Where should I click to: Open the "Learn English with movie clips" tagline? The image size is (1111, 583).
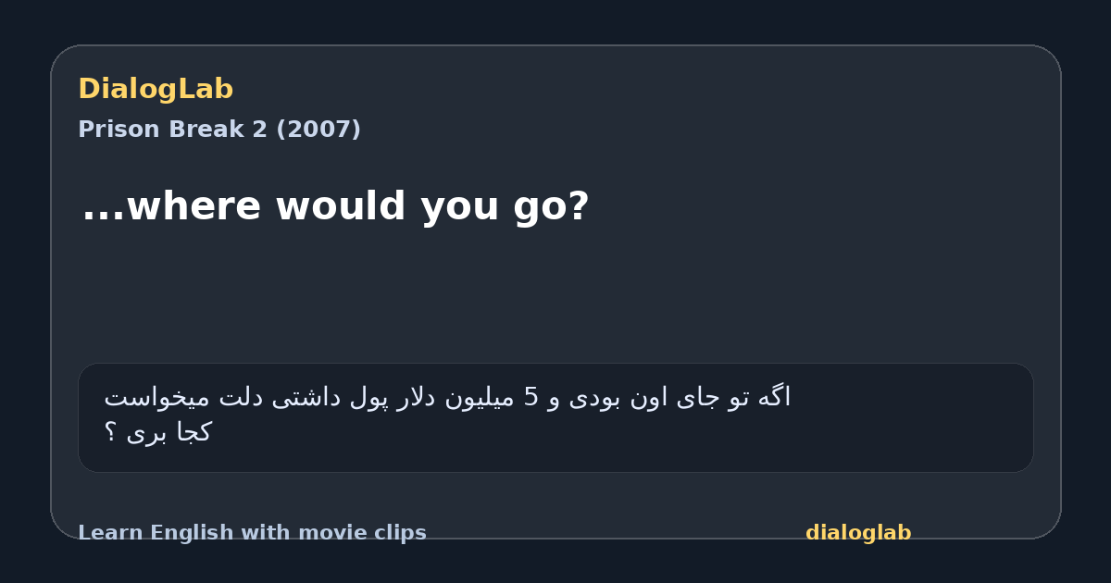[x=252, y=533]
